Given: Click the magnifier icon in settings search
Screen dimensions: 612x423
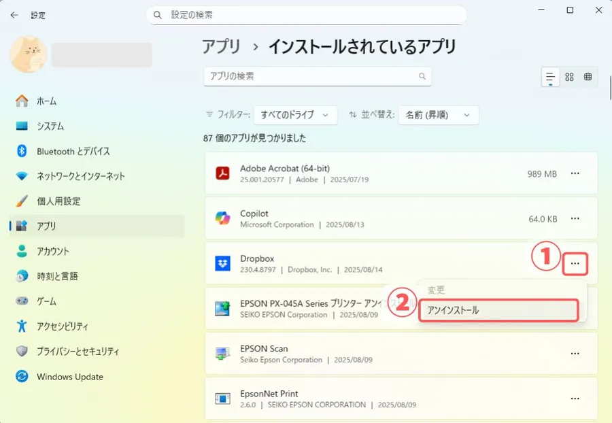Looking at the screenshot, I should [x=157, y=15].
